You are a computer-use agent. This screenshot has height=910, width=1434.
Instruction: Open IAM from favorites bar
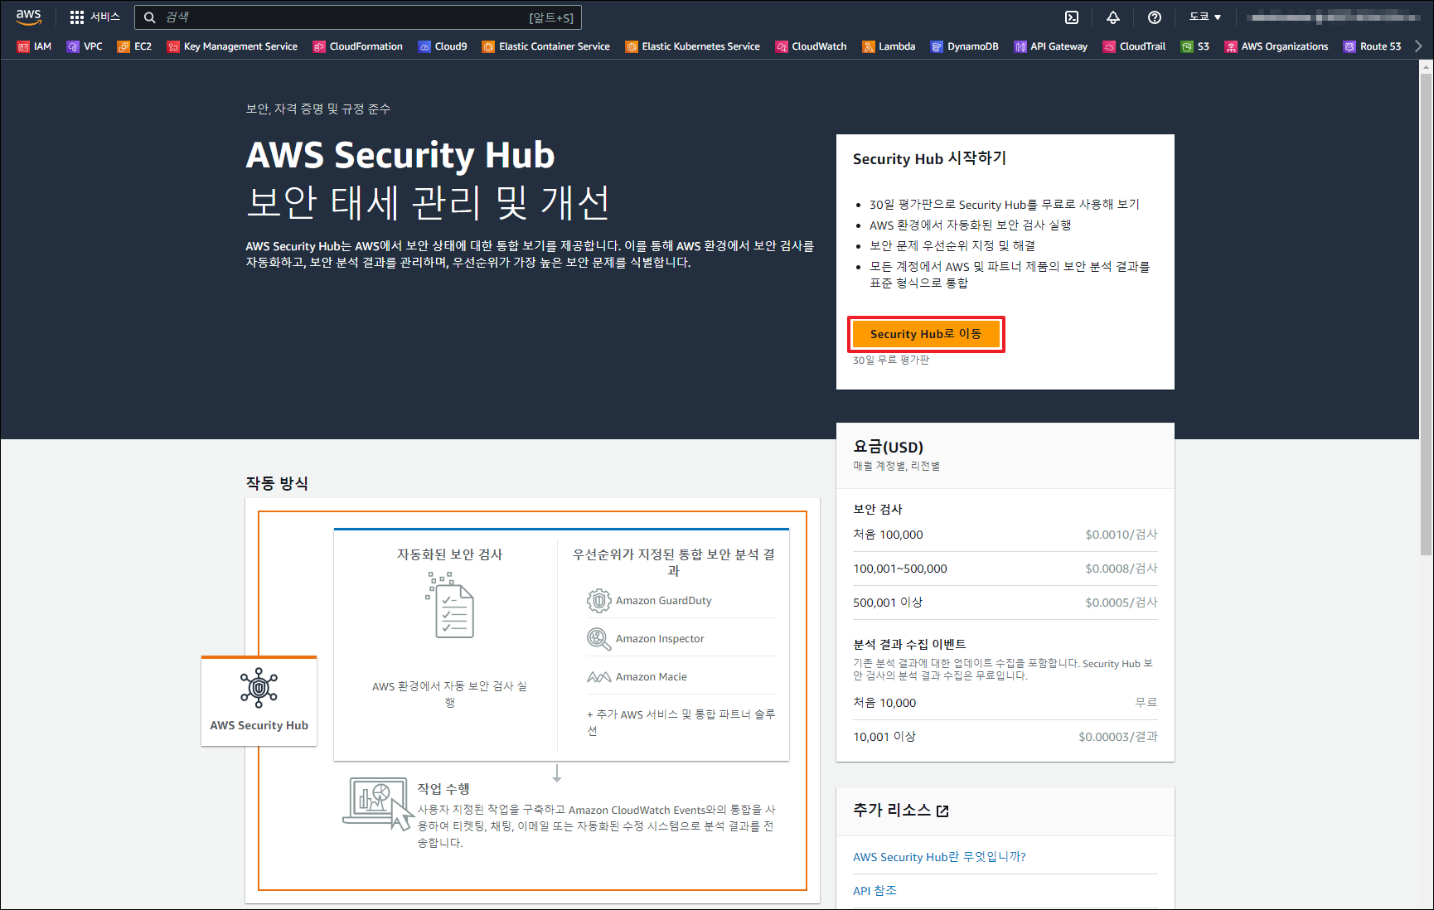coord(34,46)
